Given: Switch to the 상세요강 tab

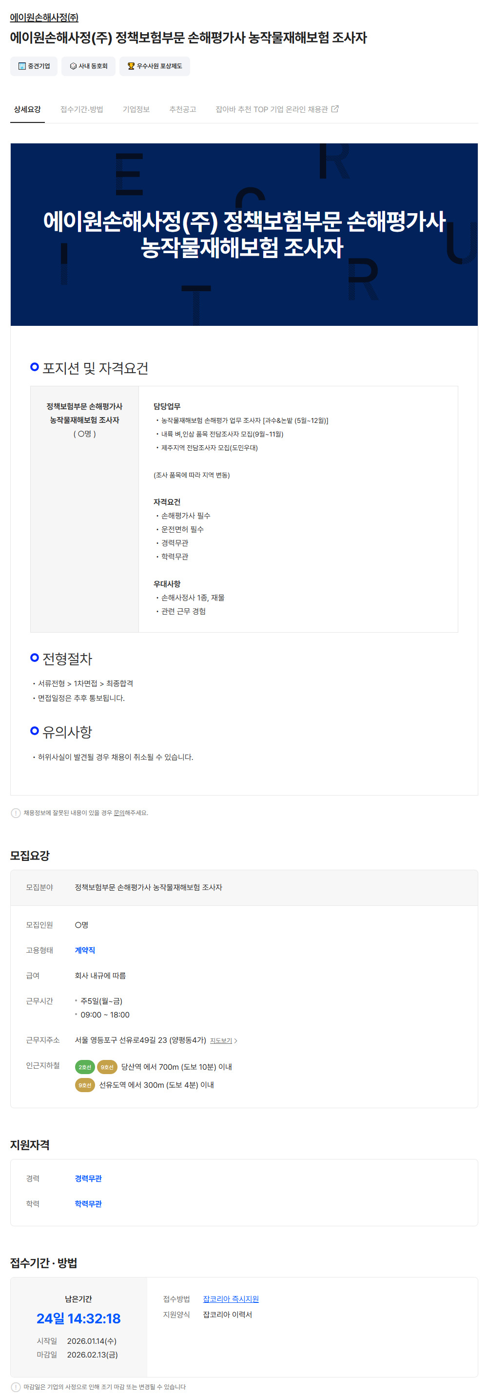Looking at the screenshot, I should (27, 110).
